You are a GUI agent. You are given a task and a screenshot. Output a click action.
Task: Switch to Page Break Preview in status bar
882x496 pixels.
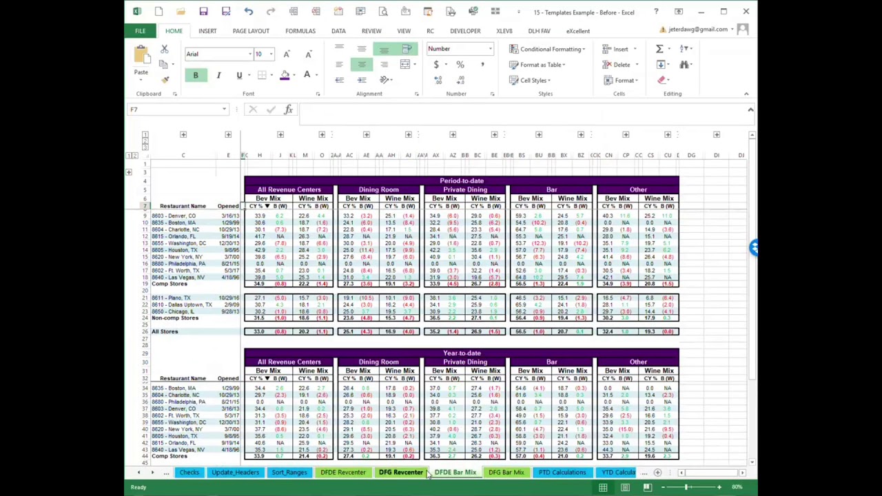tap(647, 487)
